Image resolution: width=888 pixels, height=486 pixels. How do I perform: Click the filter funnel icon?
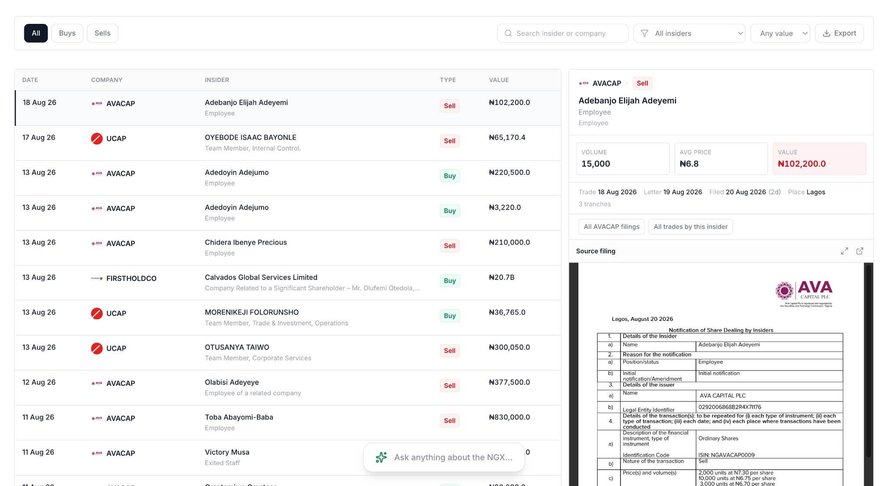pos(645,33)
